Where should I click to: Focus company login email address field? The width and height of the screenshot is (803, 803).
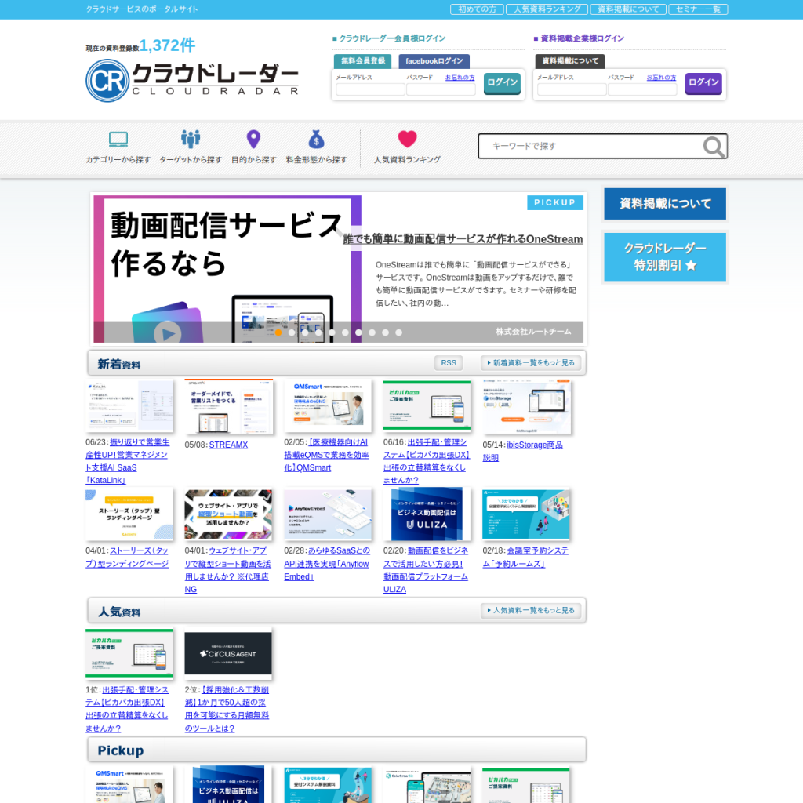tap(572, 89)
